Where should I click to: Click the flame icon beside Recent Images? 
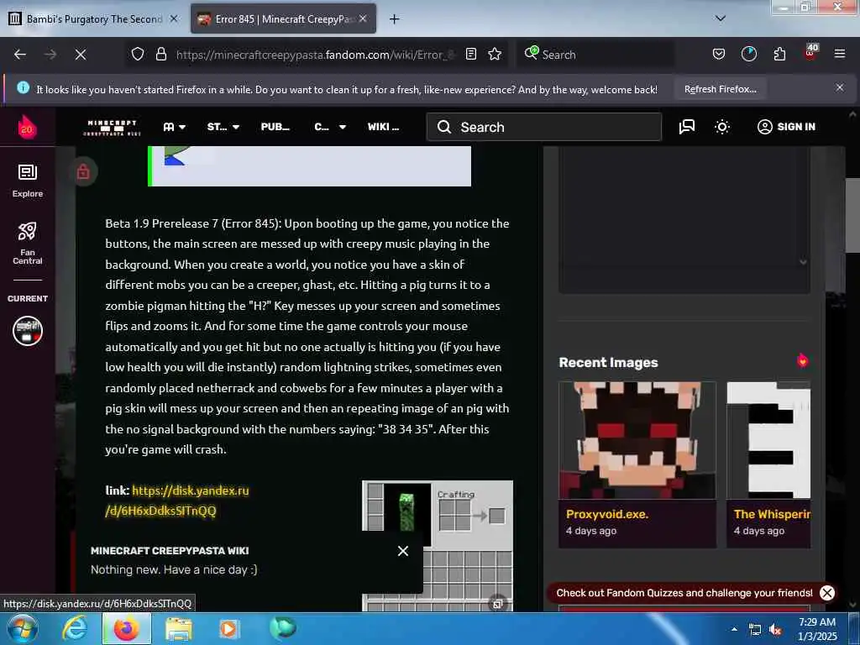point(802,360)
